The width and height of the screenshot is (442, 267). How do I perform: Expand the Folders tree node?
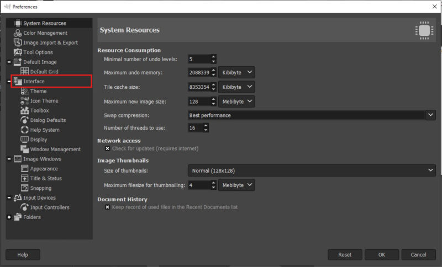tap(9, 217)
